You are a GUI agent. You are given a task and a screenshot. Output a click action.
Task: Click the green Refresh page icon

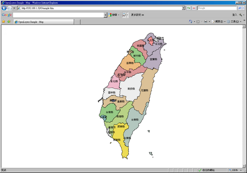(x=189, y=8)
